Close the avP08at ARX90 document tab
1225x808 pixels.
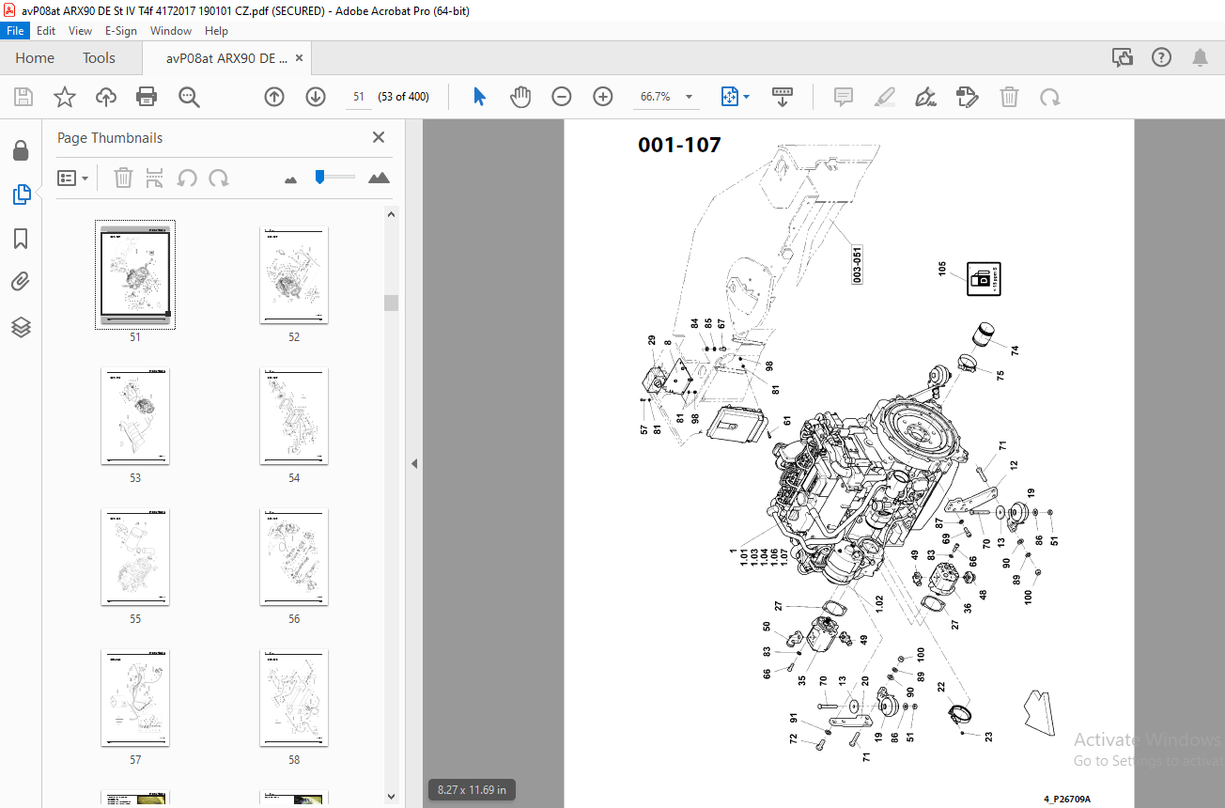(x=299, y=58)
